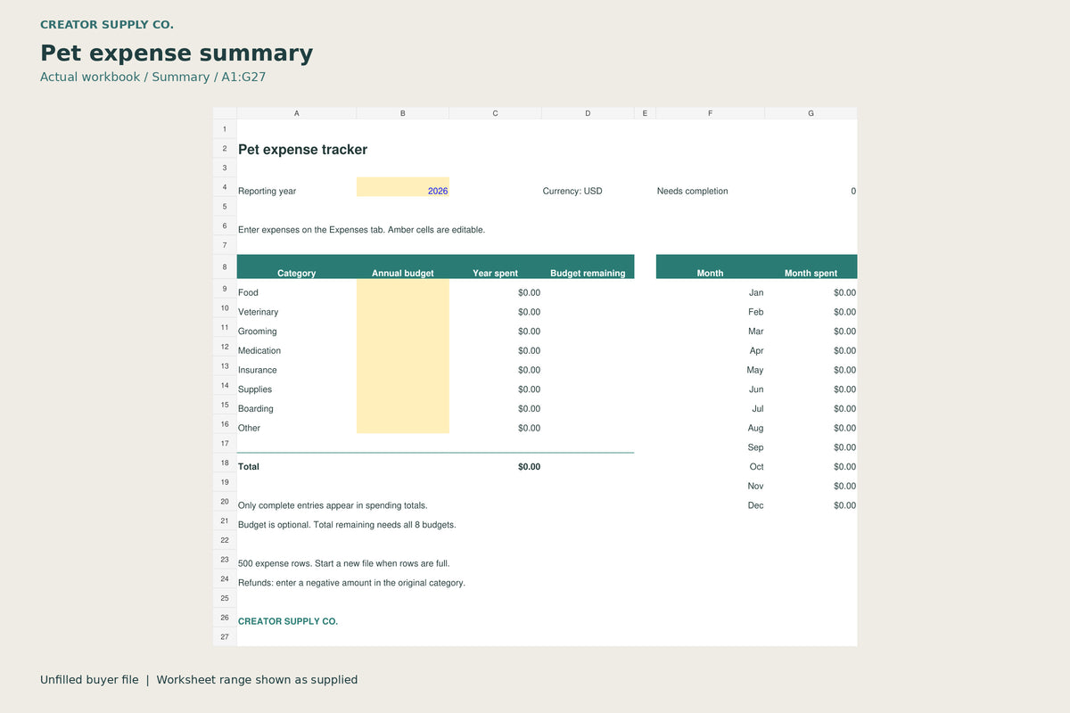Select column A header
The image size is (1070, 713).
tap(297, 113)
